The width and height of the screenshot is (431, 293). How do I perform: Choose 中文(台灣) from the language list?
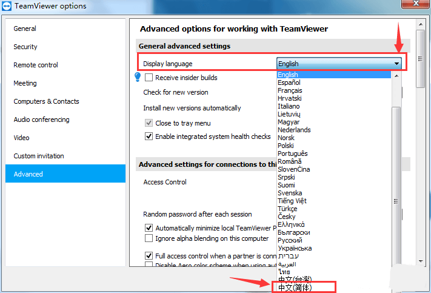click(333, 280)
